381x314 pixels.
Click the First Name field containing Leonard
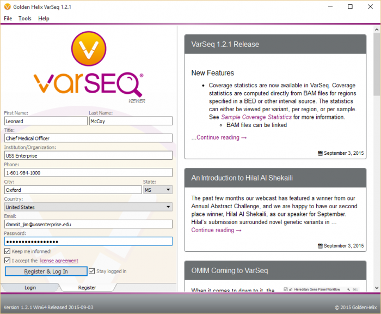46,121
